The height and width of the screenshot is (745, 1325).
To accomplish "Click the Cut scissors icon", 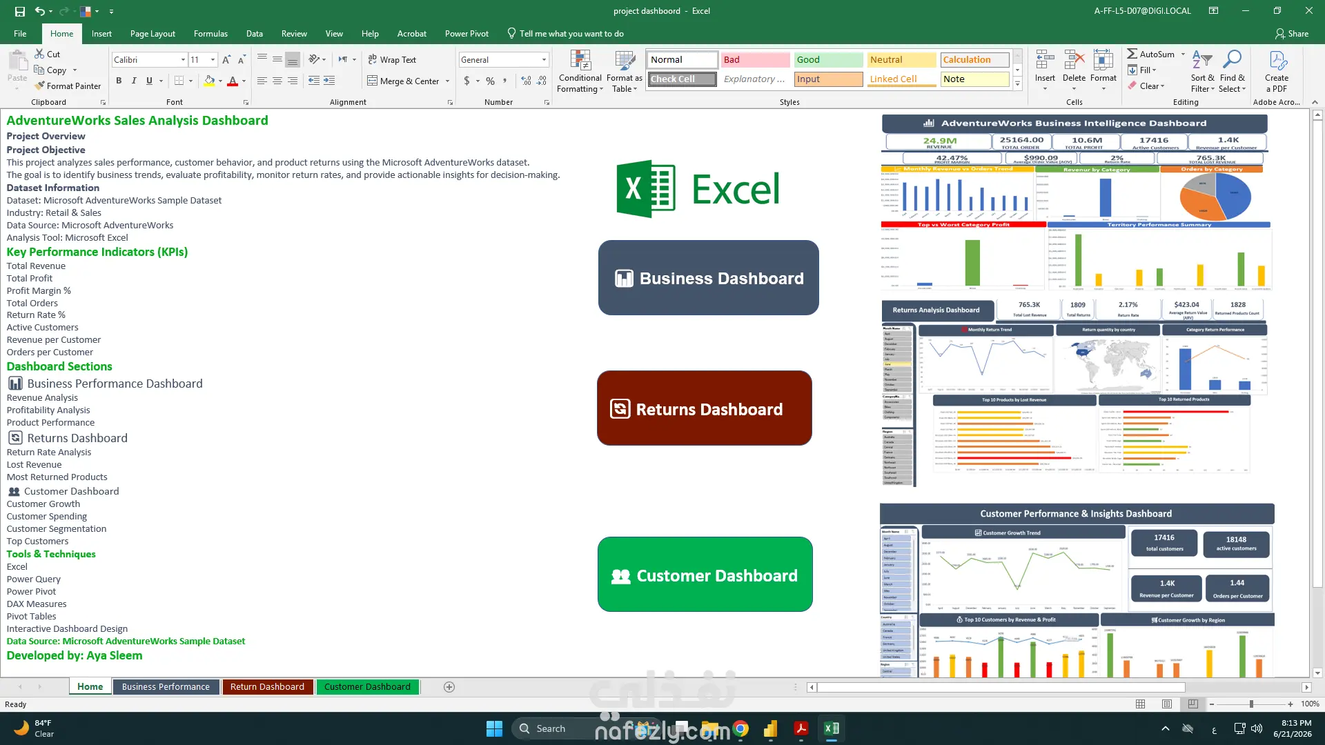I will point(39,54).
